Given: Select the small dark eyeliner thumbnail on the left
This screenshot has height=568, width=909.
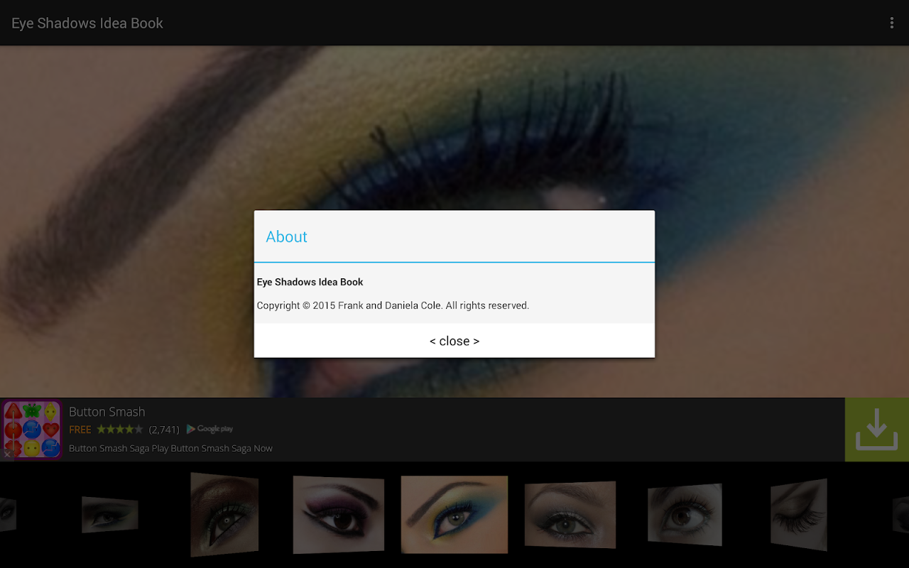Looking at the screenshot, I should tap(109, 515).
